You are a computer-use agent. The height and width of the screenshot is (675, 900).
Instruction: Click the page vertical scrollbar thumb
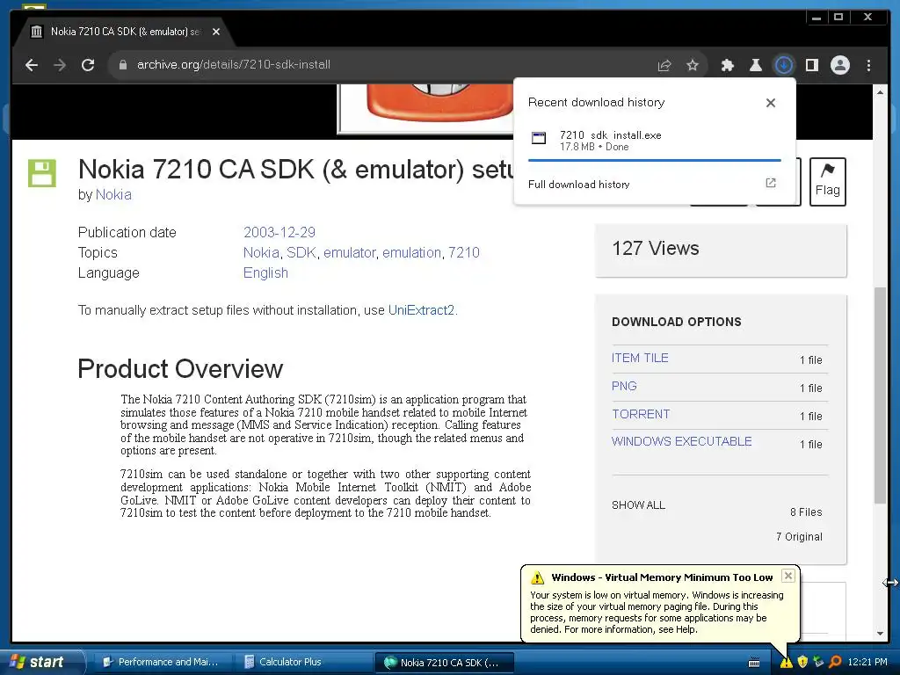tap(880, 395)
